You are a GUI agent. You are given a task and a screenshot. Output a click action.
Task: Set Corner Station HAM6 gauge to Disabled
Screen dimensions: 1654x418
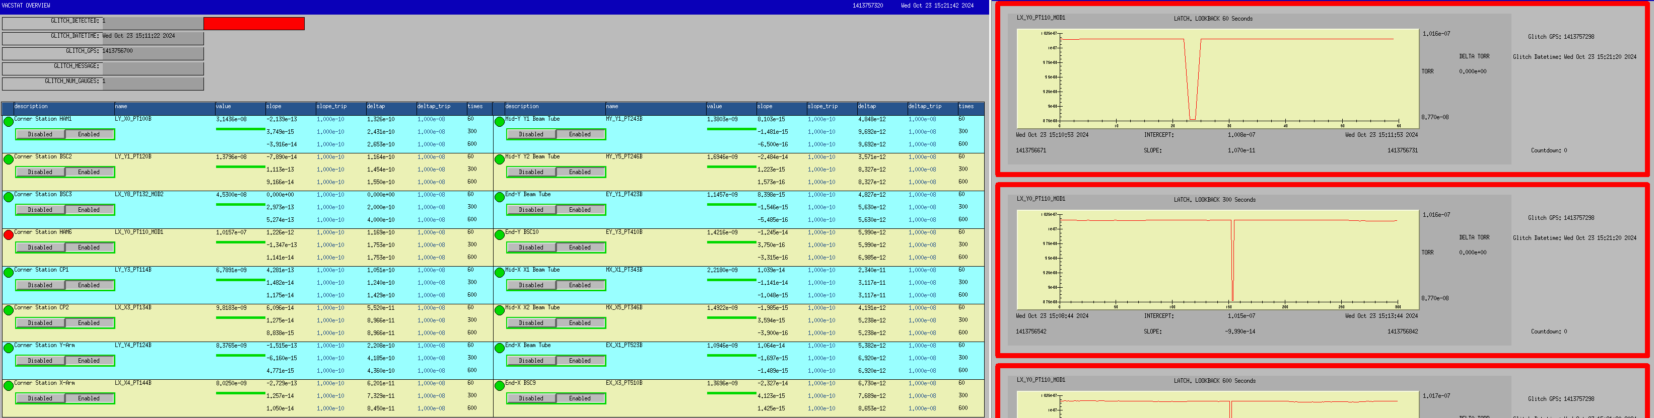click(40, 247)
